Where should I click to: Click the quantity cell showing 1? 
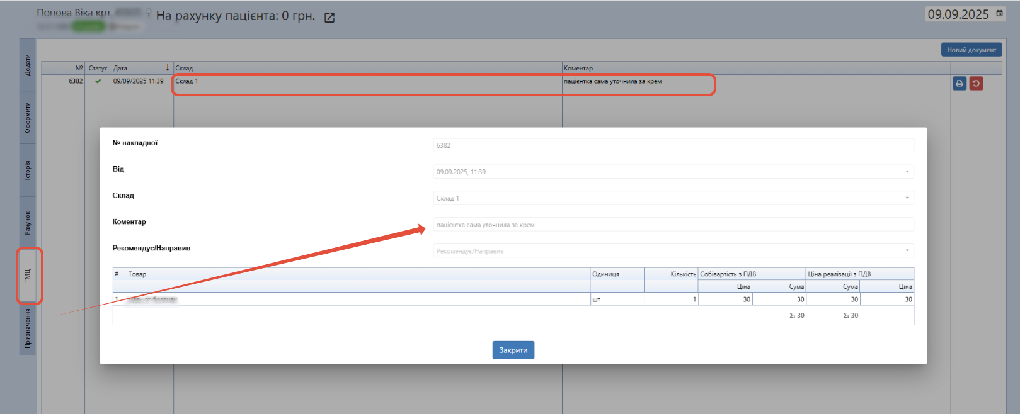(672, 299)
